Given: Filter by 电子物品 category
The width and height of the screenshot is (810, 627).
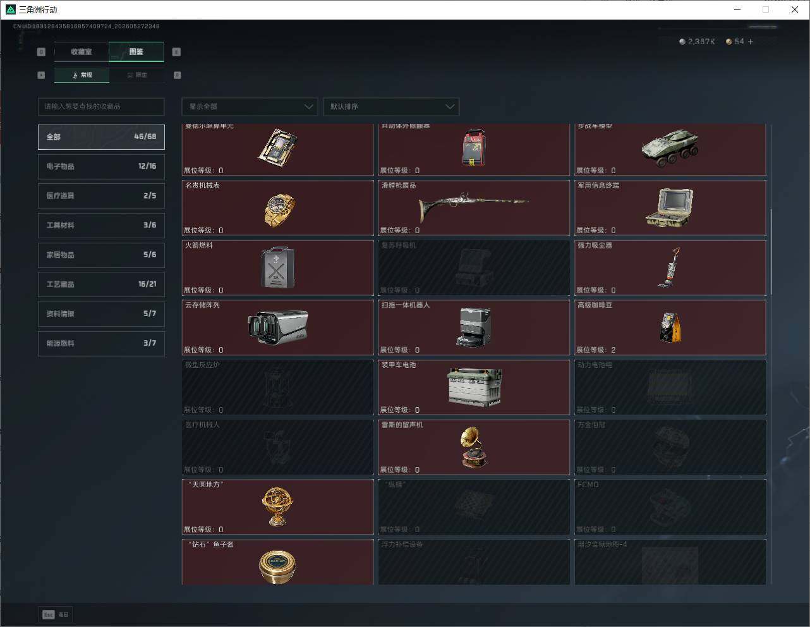Looking at the screenshot, I should click(x=101, y=166).
